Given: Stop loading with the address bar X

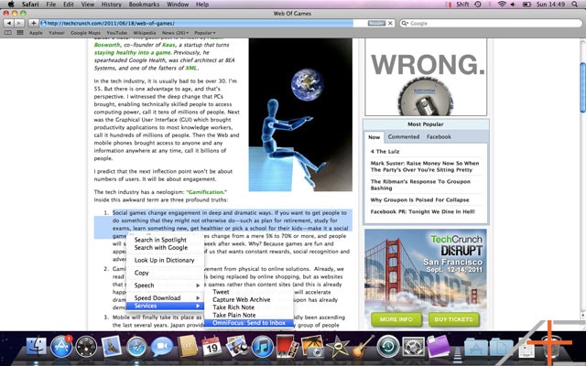Looking at the screenshot, I should [390, 23].
